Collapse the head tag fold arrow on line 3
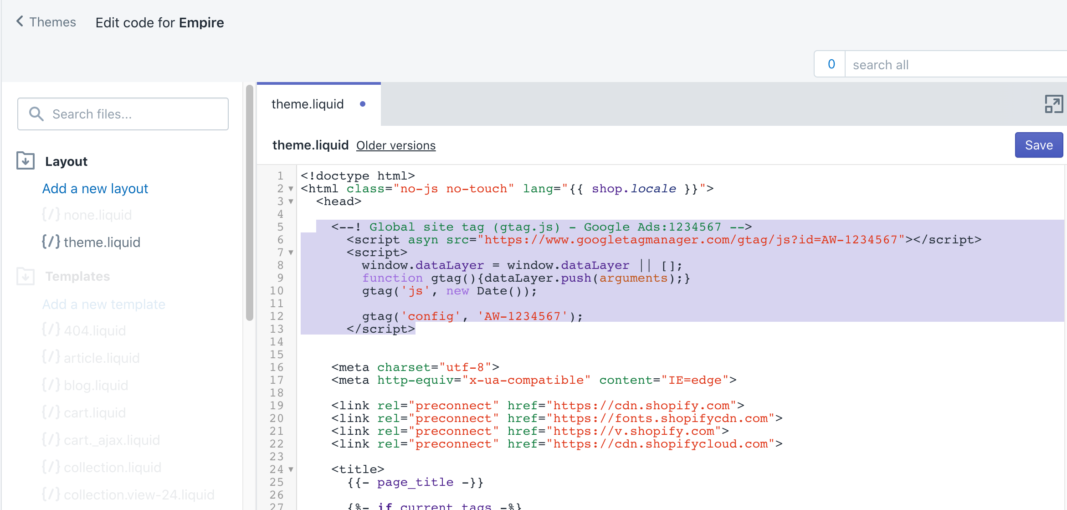Image resolution: width=1067 pixels, height=510 pixels. coord(291,201)
